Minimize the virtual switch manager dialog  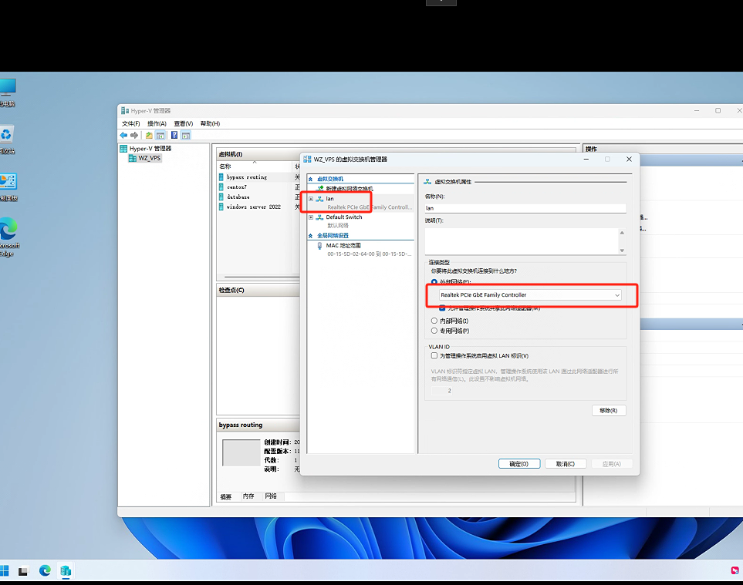[586, 160]
